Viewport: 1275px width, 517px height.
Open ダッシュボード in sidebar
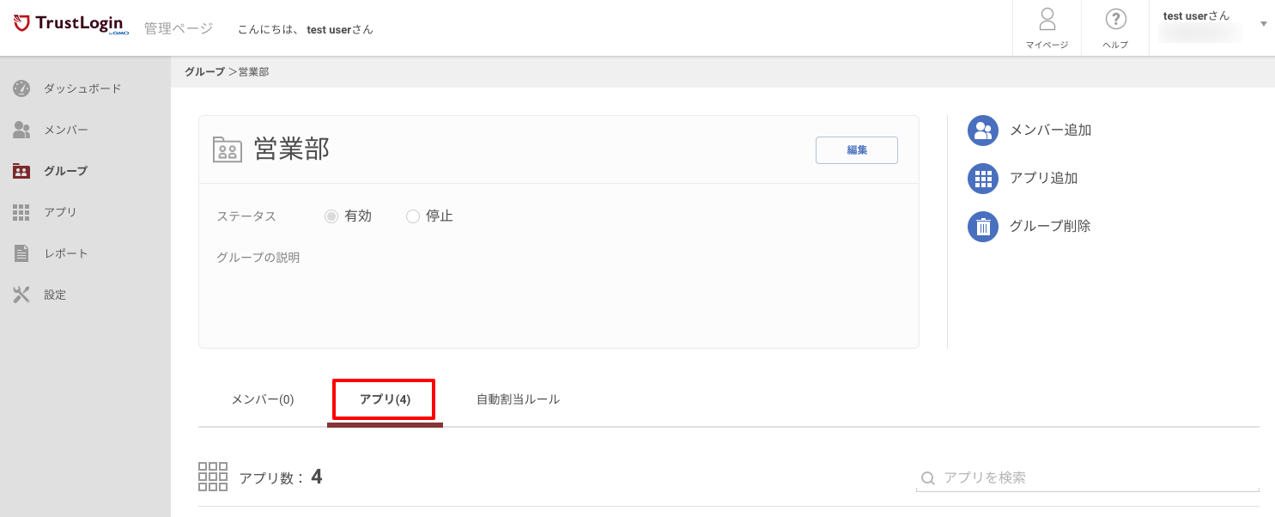(x=82, y=88)
